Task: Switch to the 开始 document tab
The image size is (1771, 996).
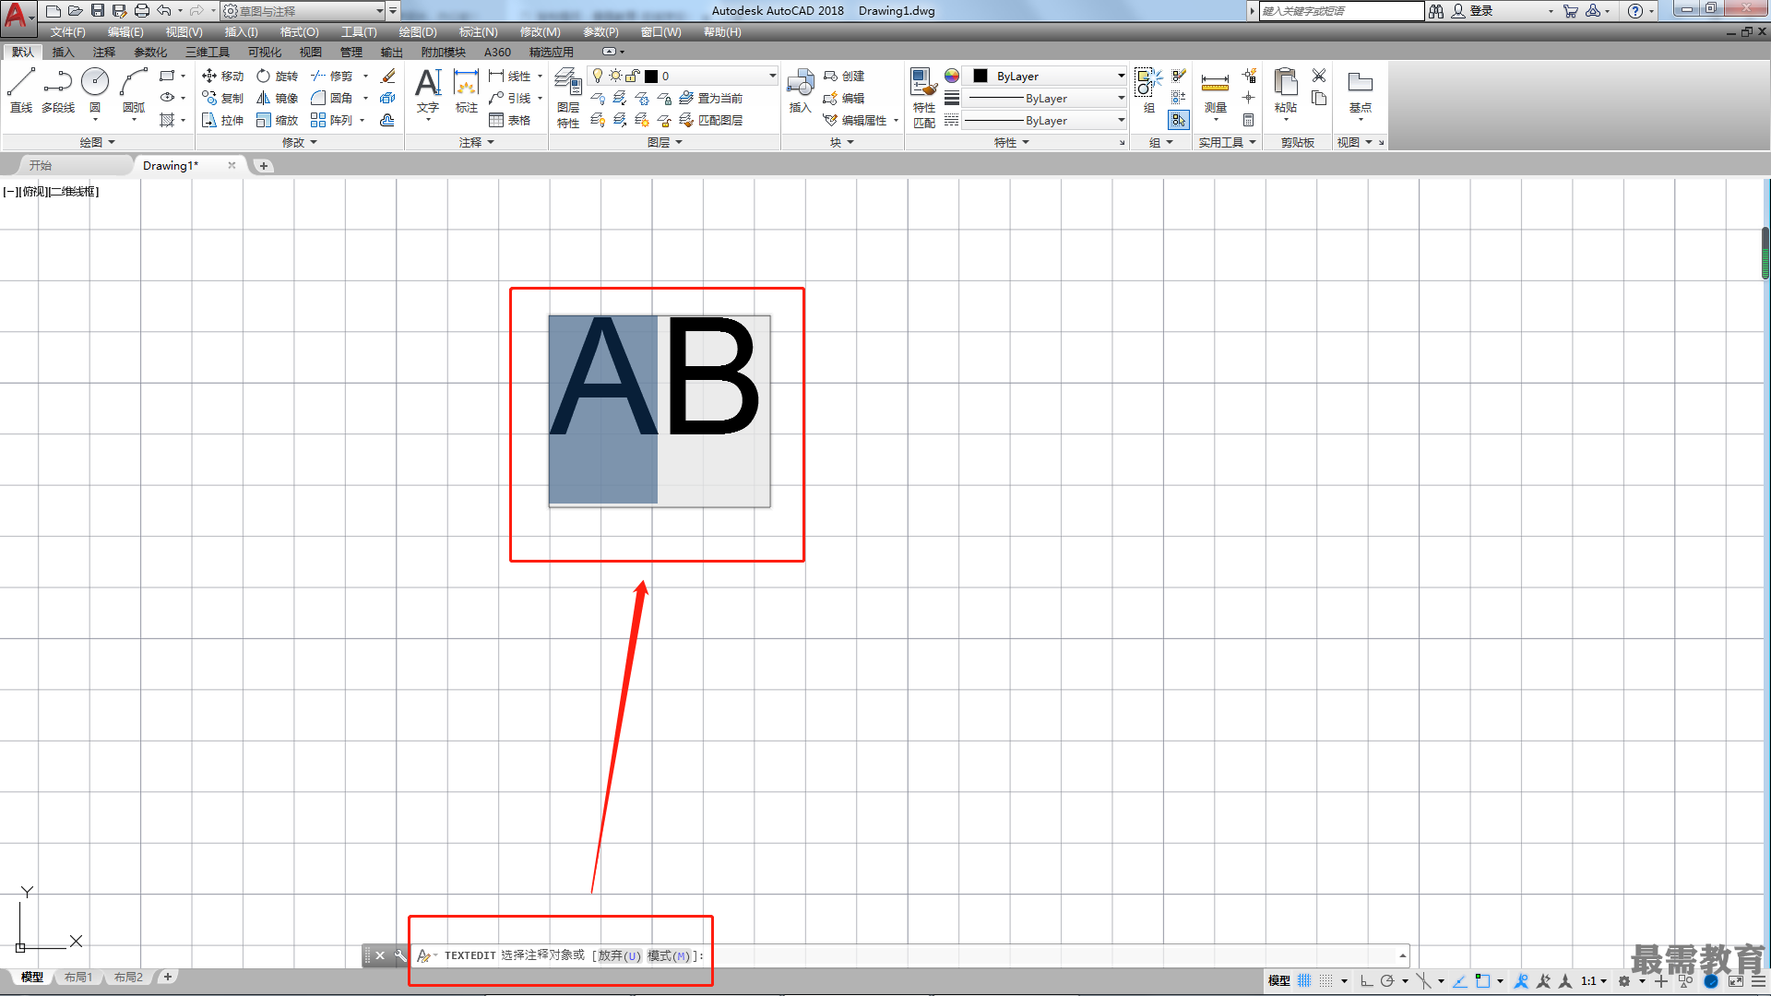Action: (41, 165)
